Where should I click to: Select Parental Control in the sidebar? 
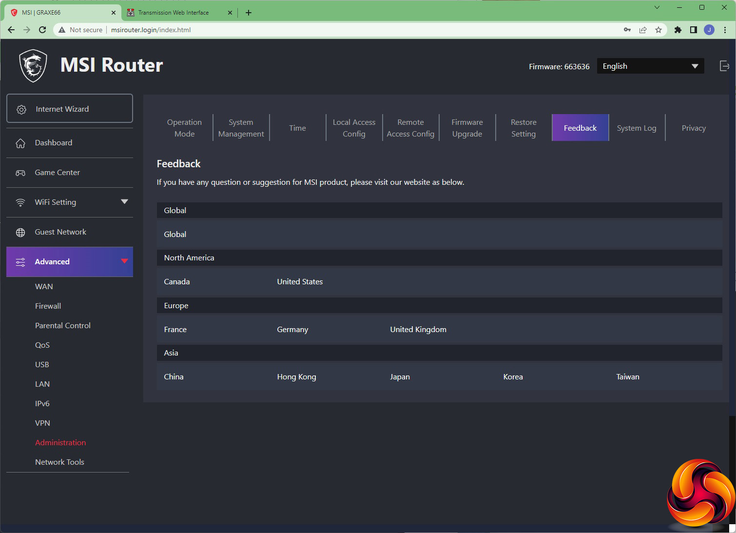63,326
